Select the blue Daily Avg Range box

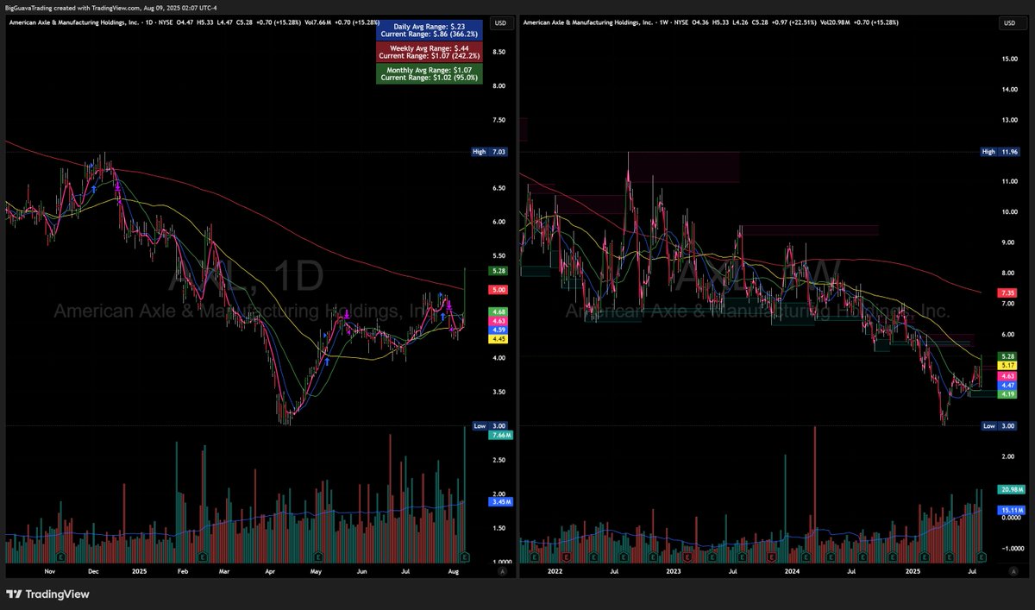[x=429, y=31]
